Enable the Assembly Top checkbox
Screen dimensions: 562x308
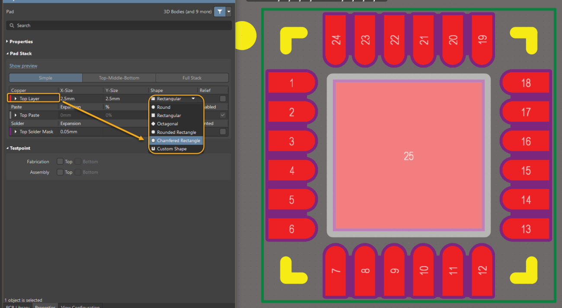(x=60, y=171)
